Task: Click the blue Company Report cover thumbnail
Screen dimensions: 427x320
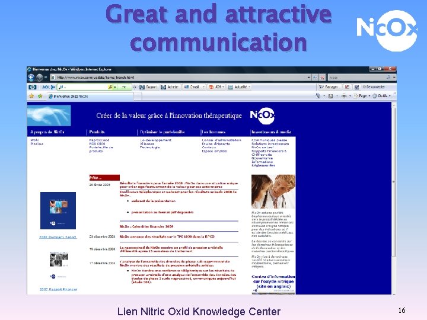Action: 58,210
